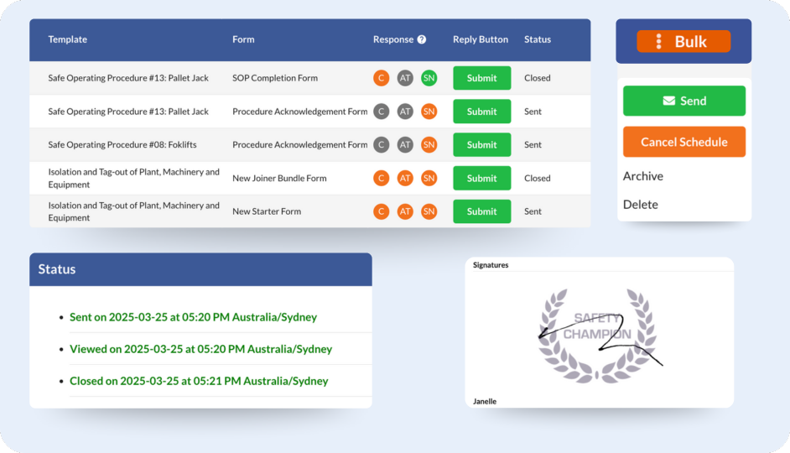The height and width of the screenshot is (453, 790).
Task: Choose Delete in the bulk menu
Action: pos(641,205)
